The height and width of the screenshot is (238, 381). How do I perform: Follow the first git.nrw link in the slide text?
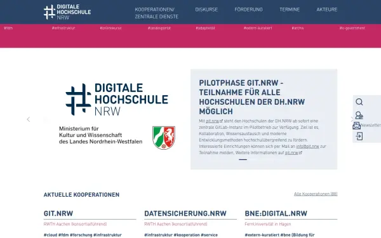coord(214,121)
